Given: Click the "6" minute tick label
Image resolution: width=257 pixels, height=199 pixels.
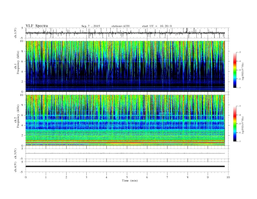Looking at the screenshot, I should (x=147, y=177).
